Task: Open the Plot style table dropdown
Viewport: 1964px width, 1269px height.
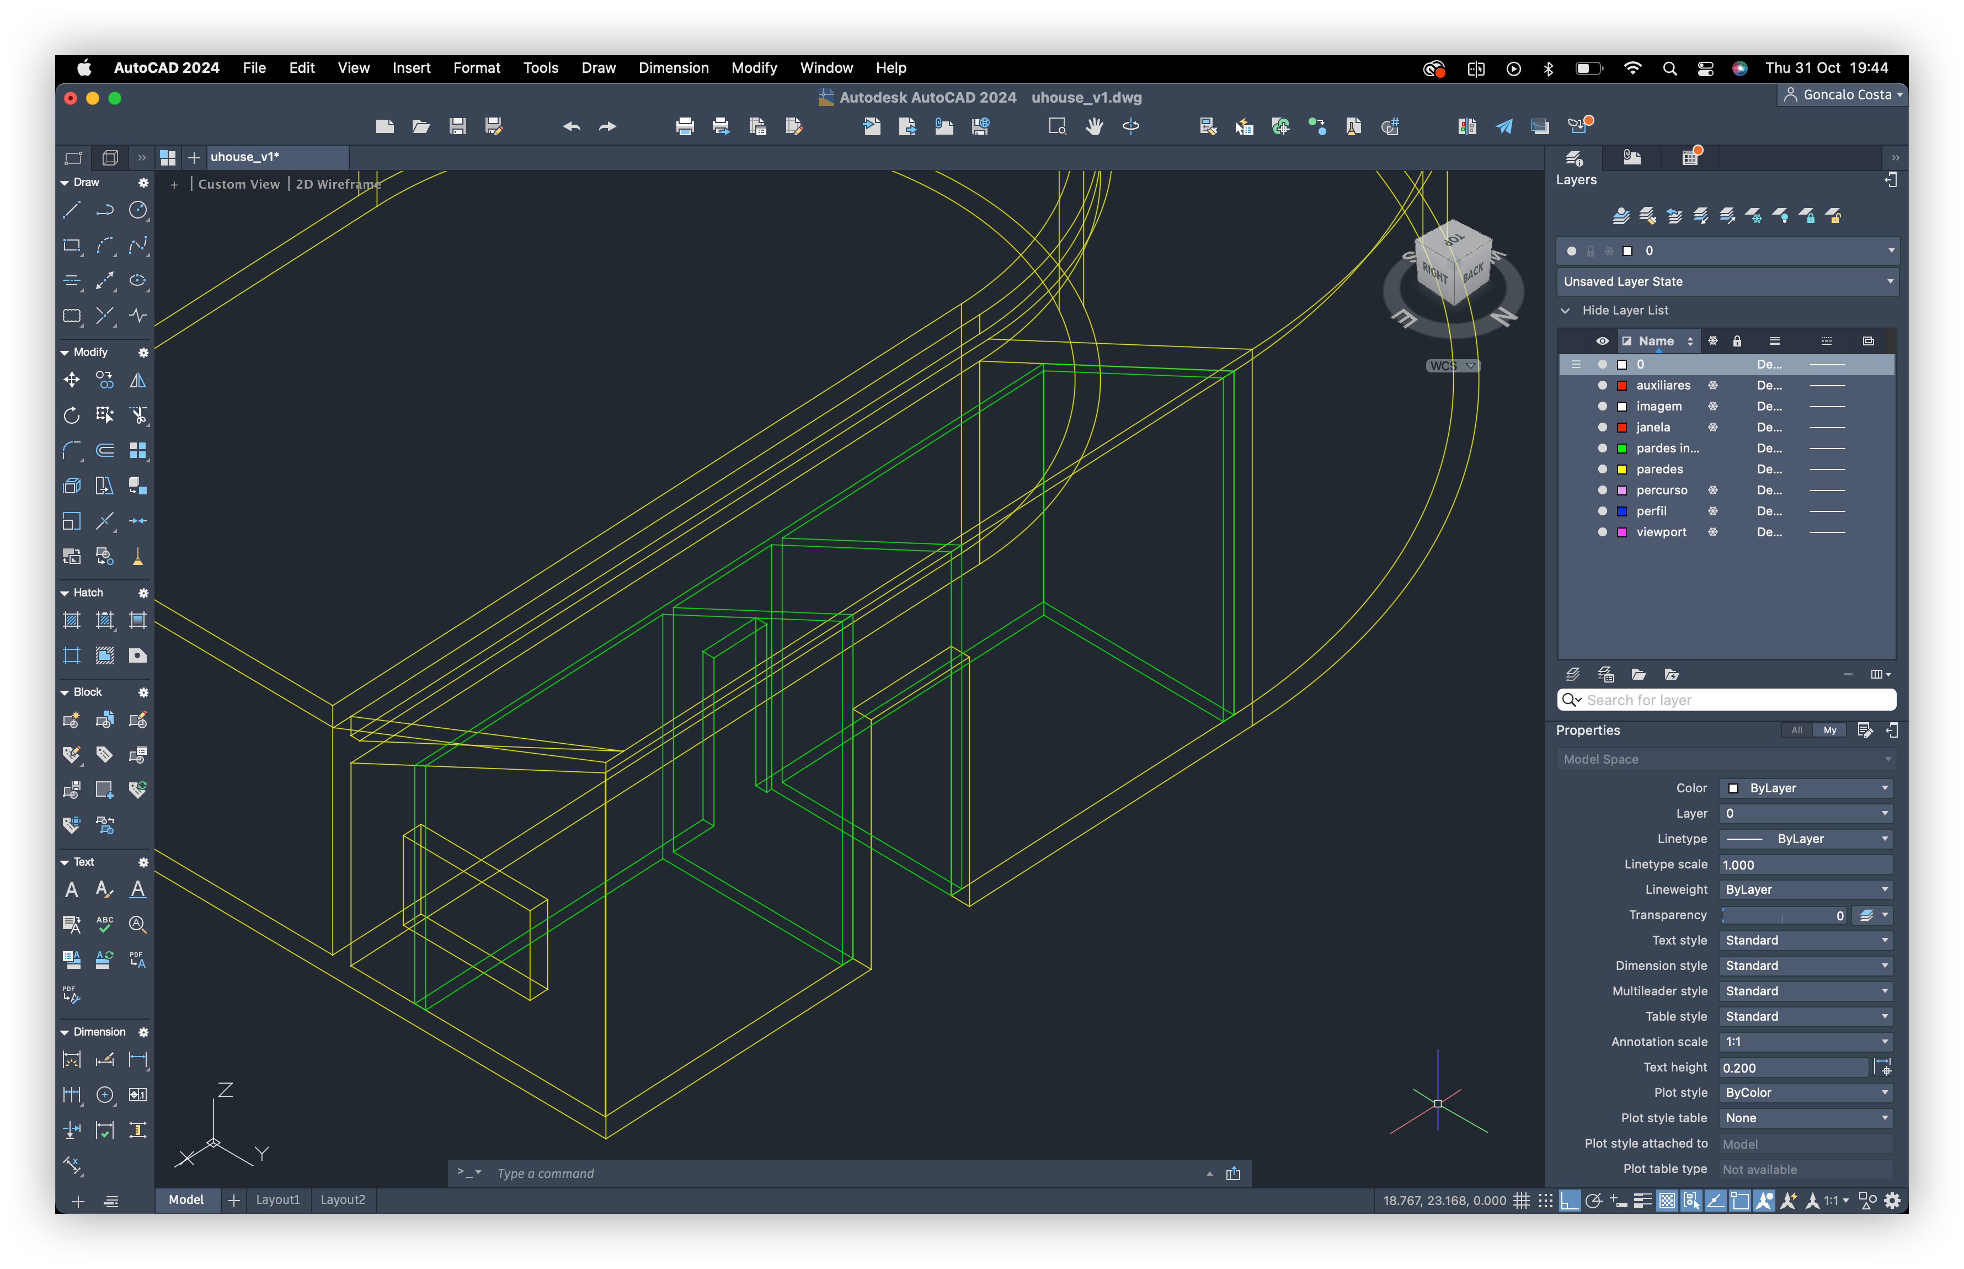Action: point(1806,1118)
